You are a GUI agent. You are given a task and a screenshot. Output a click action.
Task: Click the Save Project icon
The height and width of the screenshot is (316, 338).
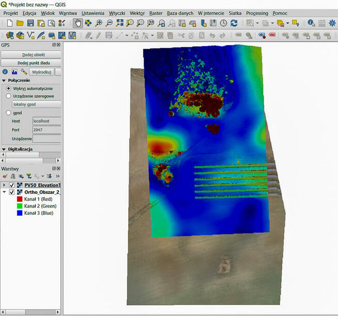pyautogui.click(x=30, y=23)
